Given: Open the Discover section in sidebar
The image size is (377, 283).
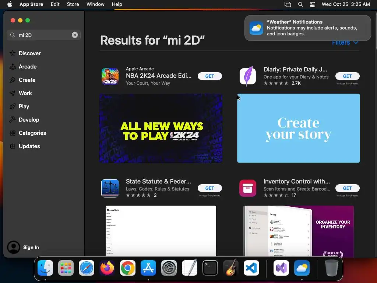Looking at the screenshot, I should point(25,53).
